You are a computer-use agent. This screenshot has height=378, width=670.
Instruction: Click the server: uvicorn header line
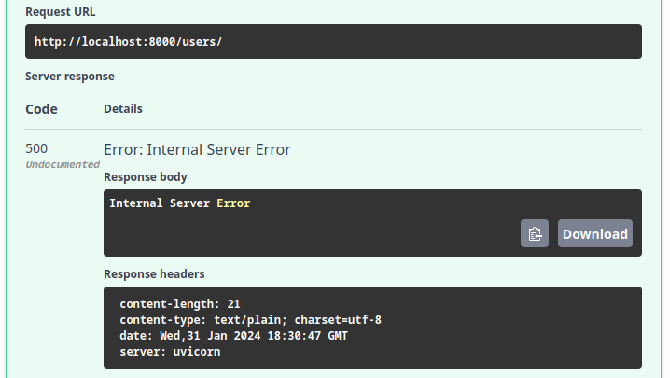coord(170,352)
